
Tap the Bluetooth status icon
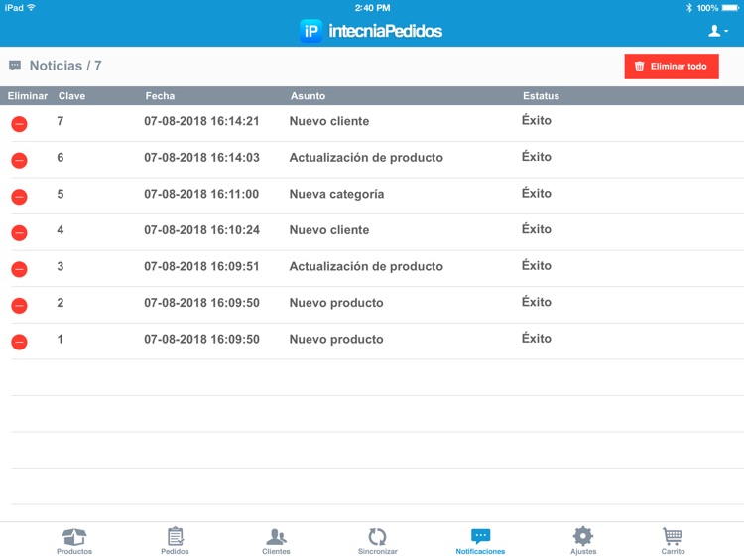689,8
